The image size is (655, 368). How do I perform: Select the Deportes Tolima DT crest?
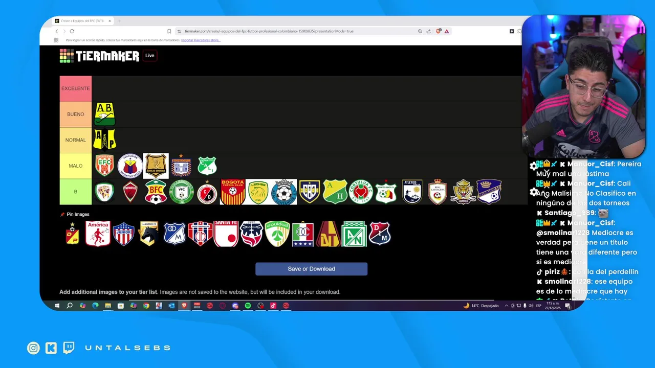point(328,234)
